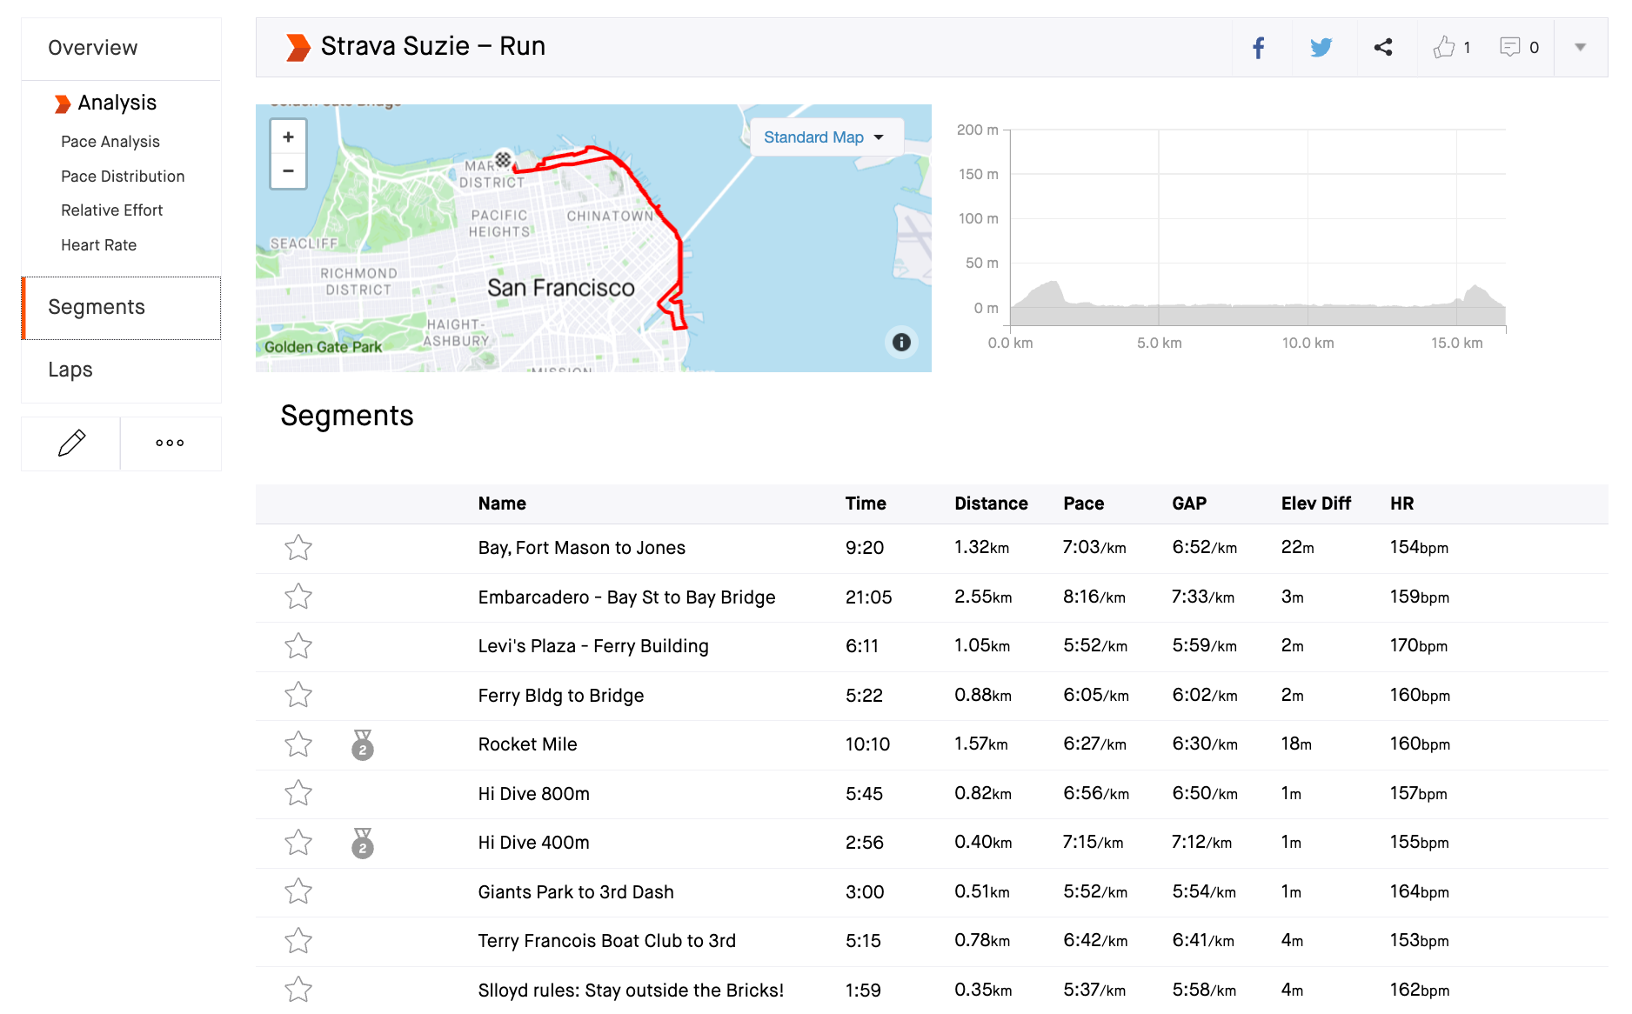Open comments via the speech bubble icon
Viewport: 1632px width, 1014px height.
[x=1512, y=47]
